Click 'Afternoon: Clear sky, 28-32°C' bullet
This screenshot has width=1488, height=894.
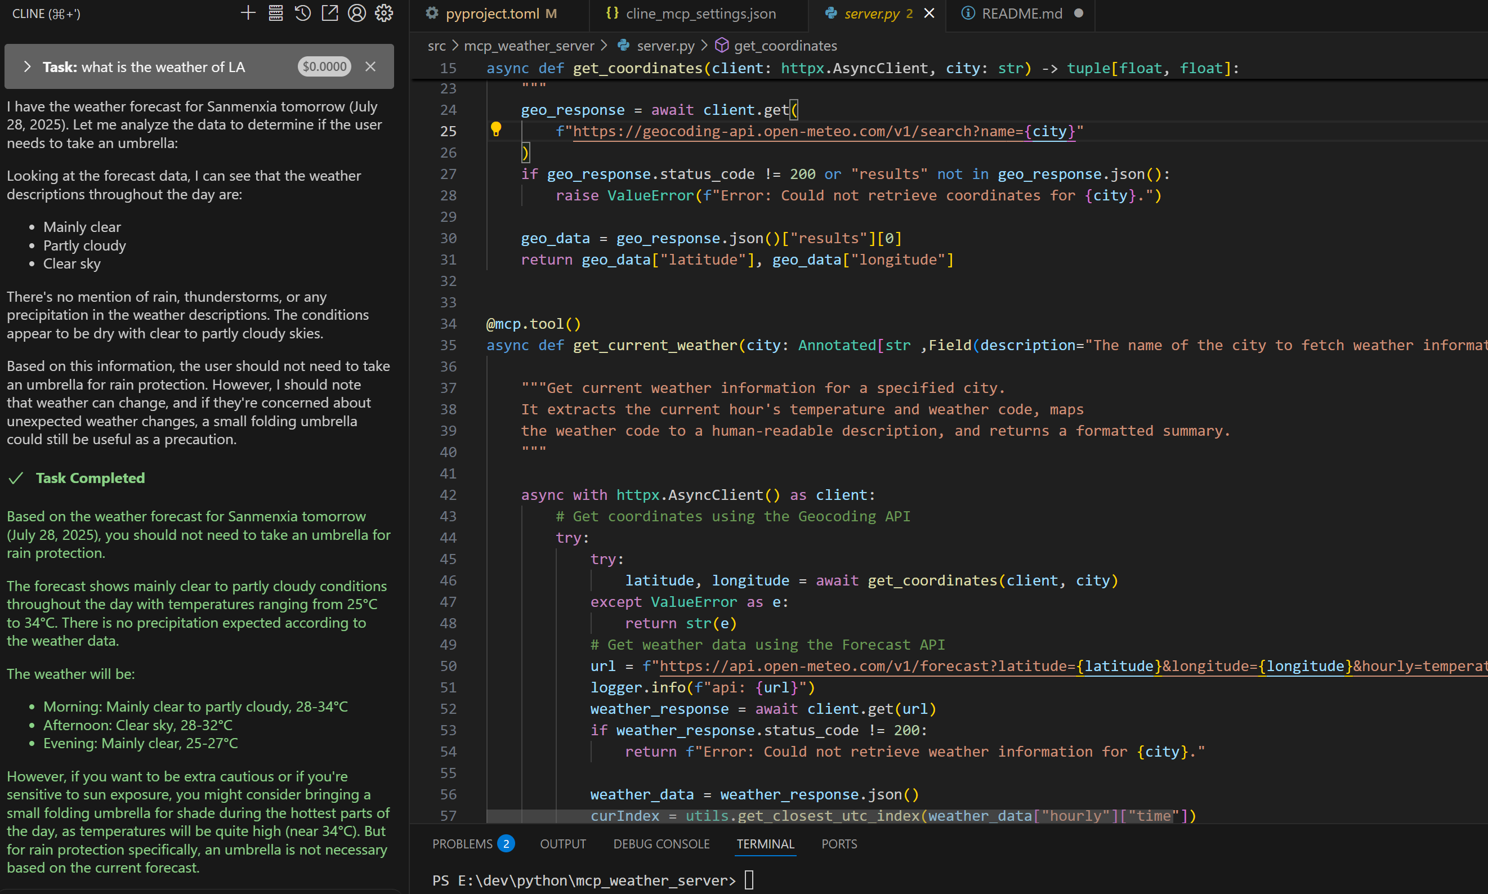pyautogui.click(x=138, y=725)
